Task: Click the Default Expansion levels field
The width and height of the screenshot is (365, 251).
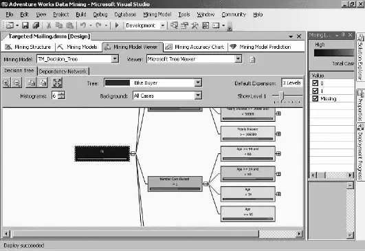Action: (292, 83)
